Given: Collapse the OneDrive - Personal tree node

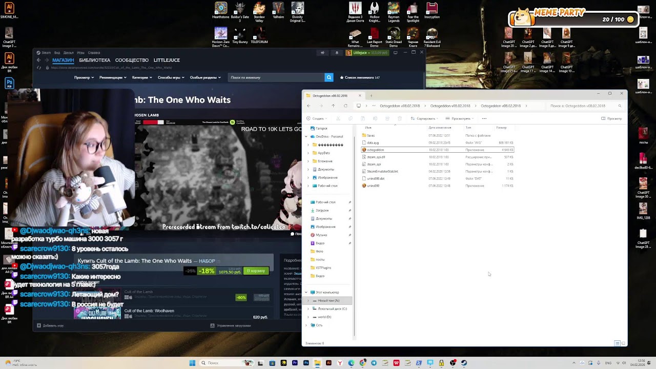Looking at the screenshot, I should click(306, 136).
